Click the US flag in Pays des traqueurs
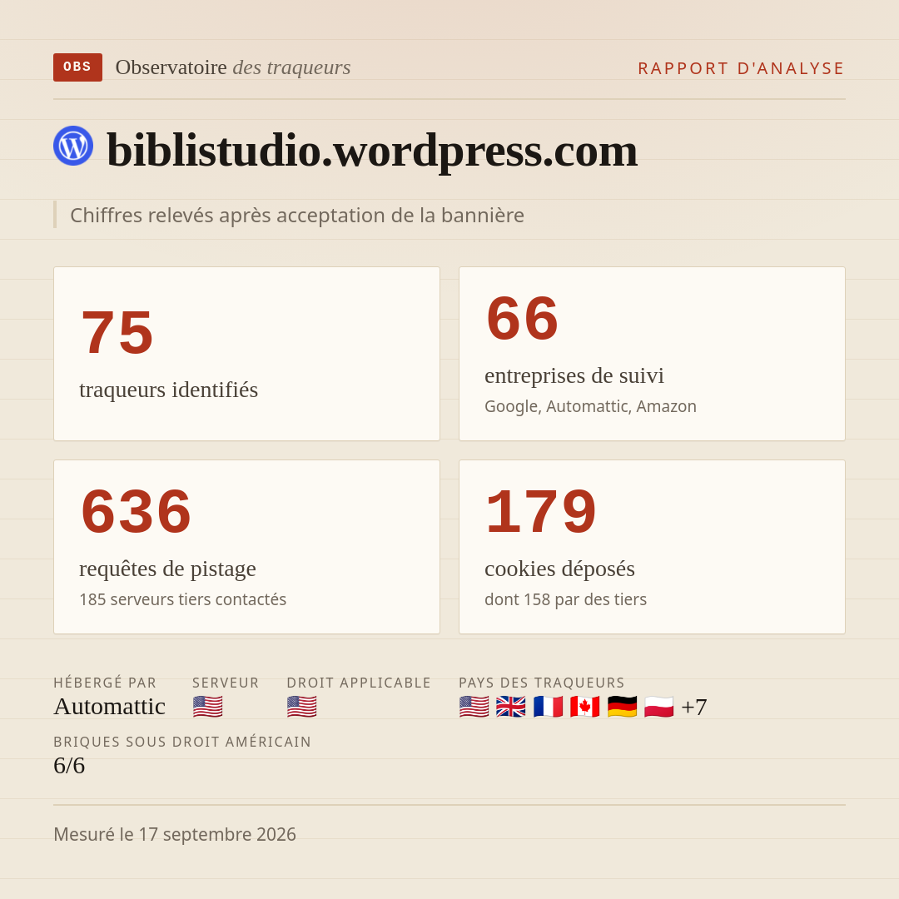The image size is (899, 899). pyautogui.click(x=474, y=707)
